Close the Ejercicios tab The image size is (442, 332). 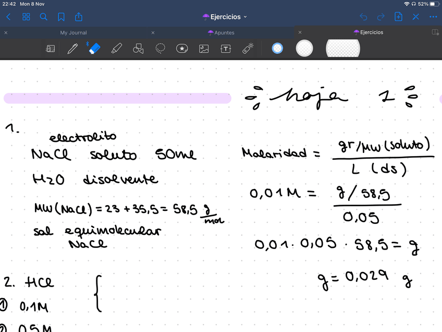click(300, 32)
